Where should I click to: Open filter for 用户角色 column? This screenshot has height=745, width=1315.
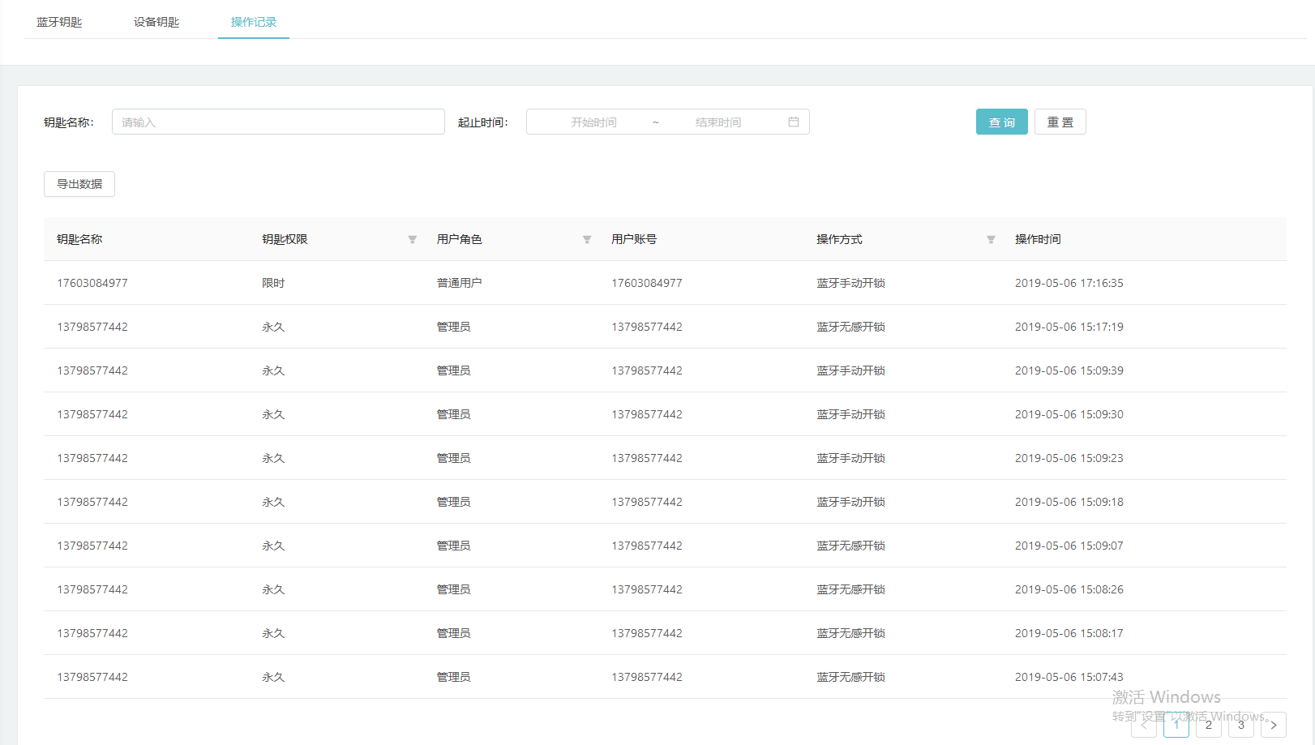point(587,240)
